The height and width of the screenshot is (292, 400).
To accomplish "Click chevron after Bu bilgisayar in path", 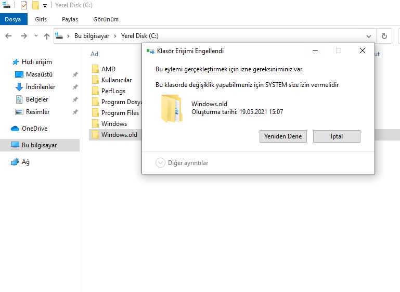I will point(115,36).
